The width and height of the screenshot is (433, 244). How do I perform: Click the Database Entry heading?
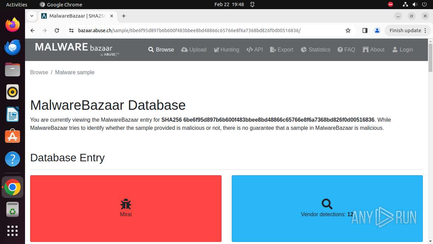click(x=67, y=158)
